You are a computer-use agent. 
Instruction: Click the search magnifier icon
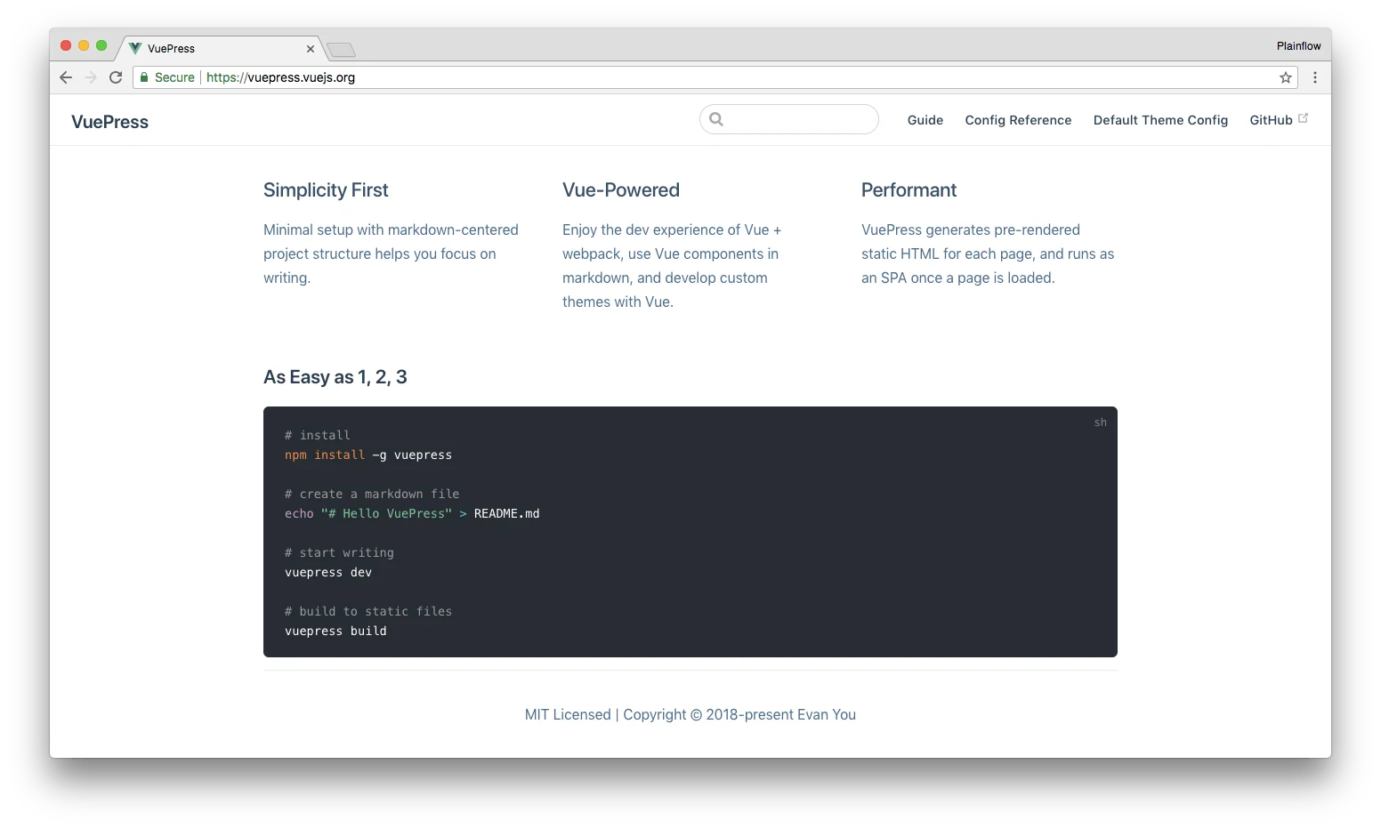click(x=716, y=119)
